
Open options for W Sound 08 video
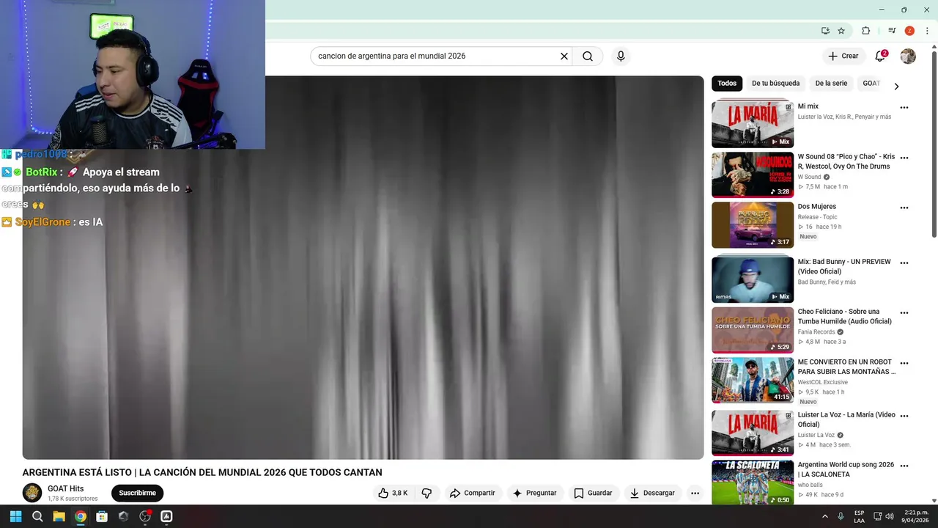click(904, 158)
